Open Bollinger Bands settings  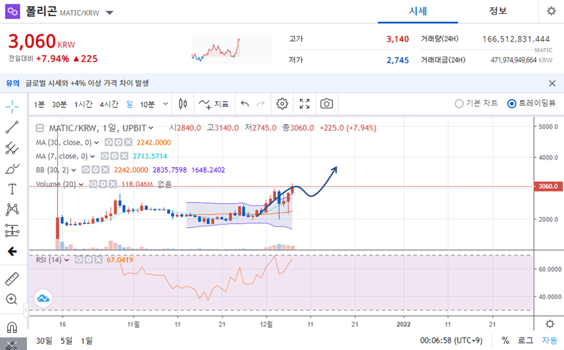click(95, 170)
